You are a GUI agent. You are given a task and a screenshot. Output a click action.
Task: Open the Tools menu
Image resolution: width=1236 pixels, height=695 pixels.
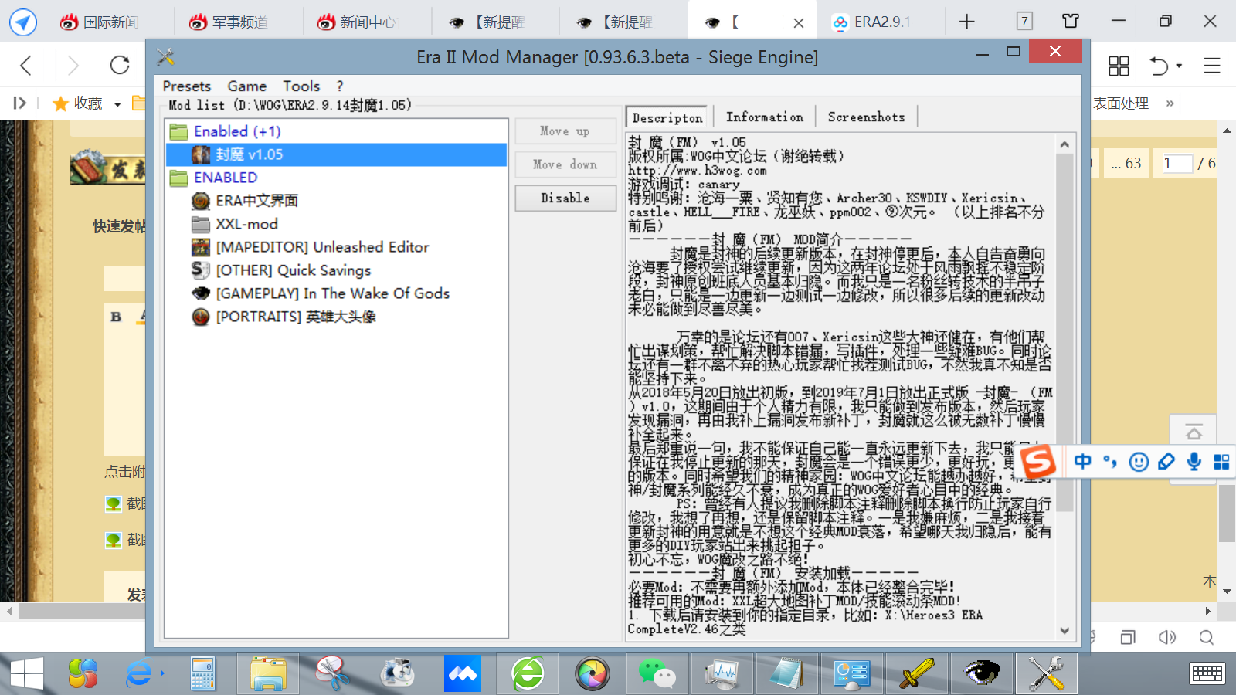pyautogui.click(x=301, y=86)
